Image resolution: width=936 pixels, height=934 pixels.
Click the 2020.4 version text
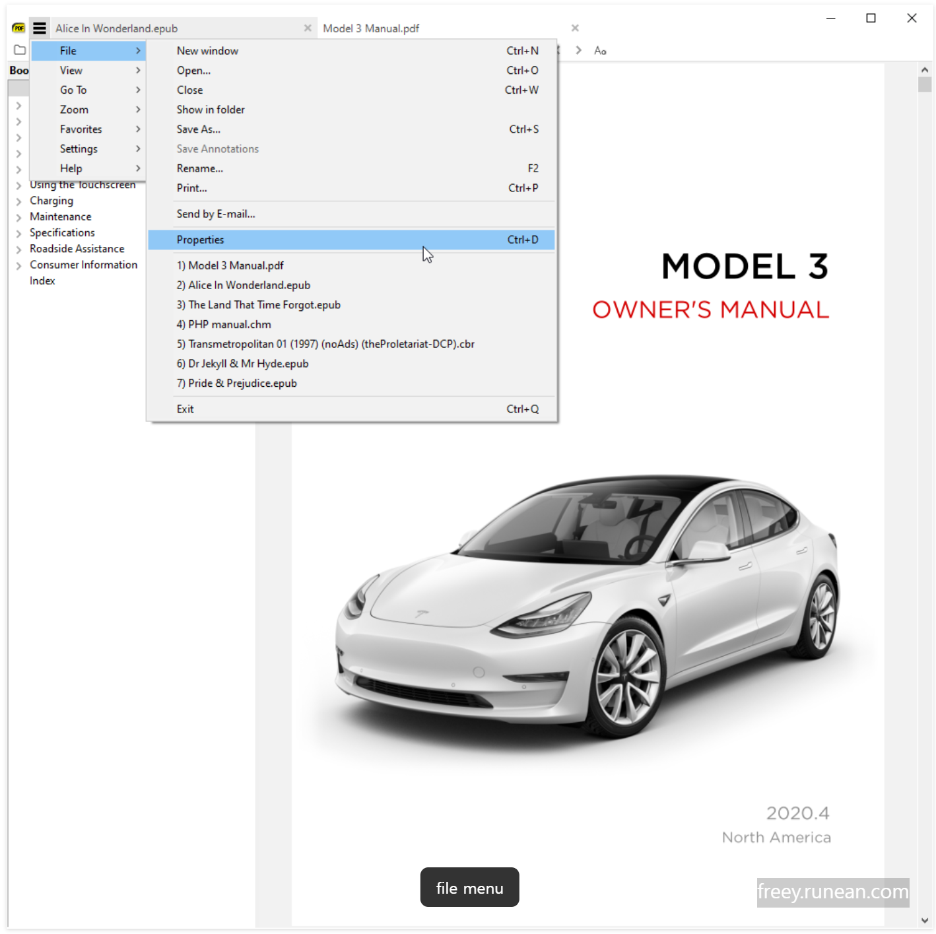[797, 813]
